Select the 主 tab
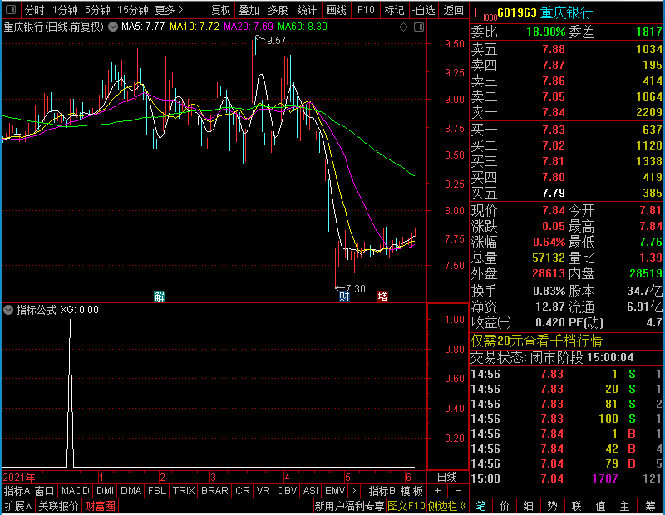The width and height of the screenshot is (665, 515). click(x=625, y=506)
